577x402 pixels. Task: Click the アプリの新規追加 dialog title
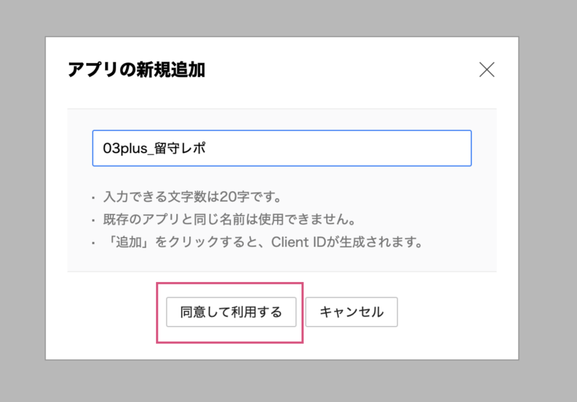pos(136,70)
